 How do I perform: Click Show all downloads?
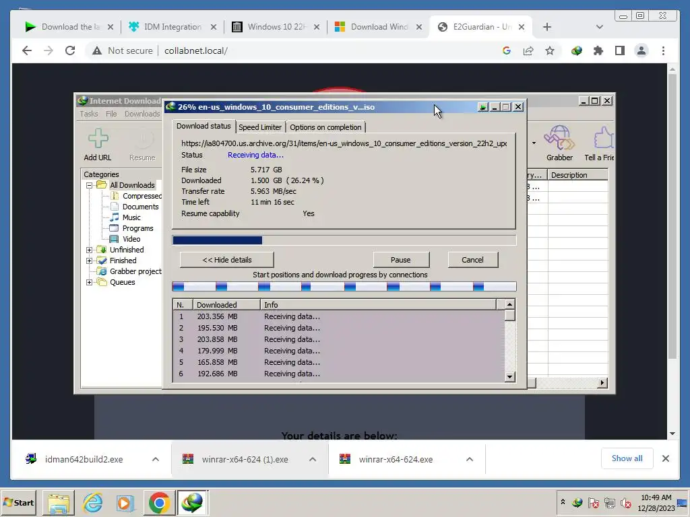(x=627, y=458)
